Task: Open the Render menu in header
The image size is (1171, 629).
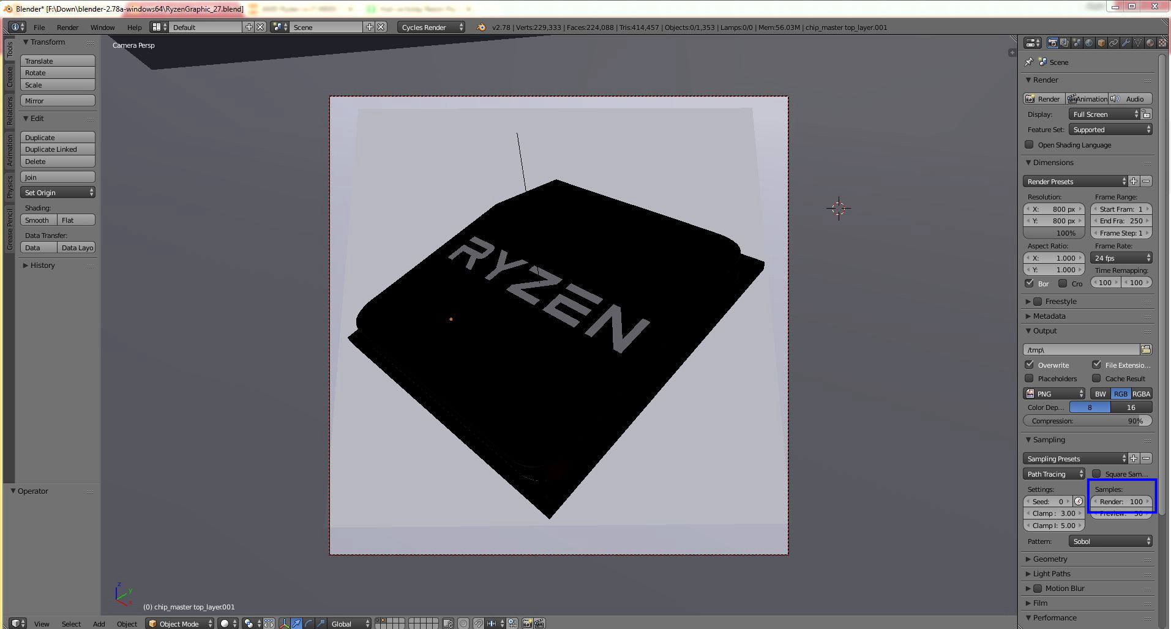Action: click(67, 27)
